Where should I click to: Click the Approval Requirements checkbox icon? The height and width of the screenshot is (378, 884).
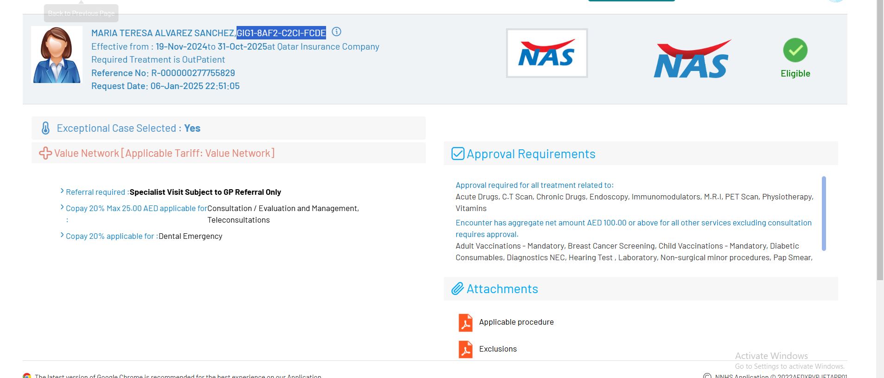(458, 154)
